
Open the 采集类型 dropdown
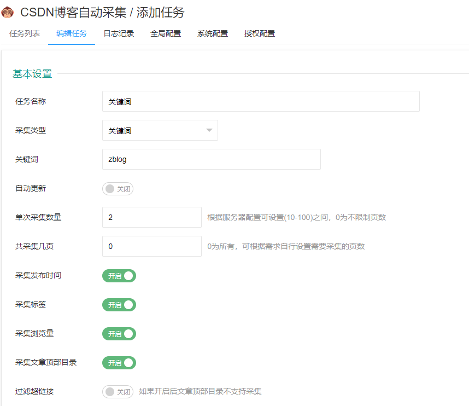point(160,130)
